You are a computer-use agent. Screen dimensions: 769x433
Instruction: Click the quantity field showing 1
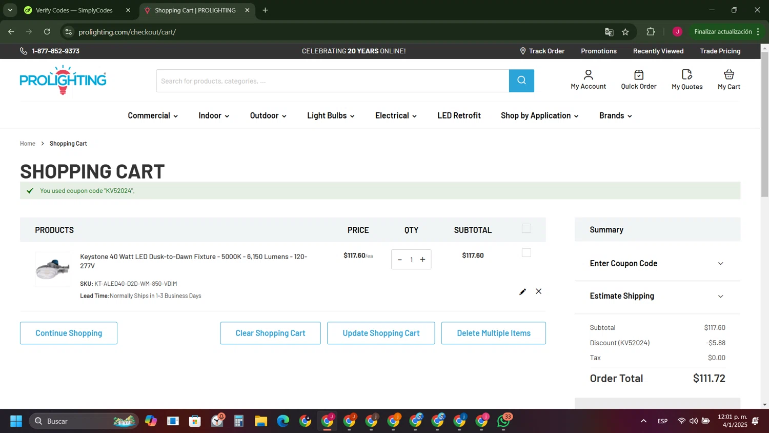click(411, 260)
